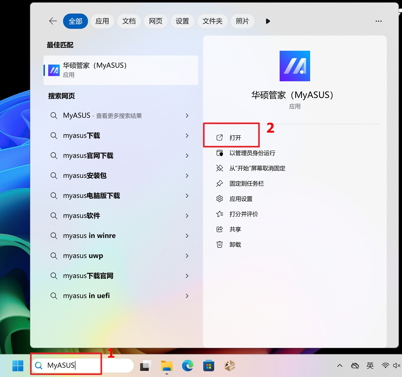Open Microsoft Edge from the taskbar

point(188,365)
